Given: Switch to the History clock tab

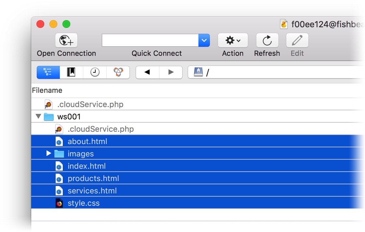Looking at the screenshot, I should [x=95, y=72].
